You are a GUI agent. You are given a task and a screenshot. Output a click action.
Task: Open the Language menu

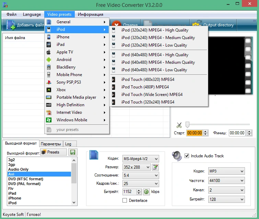(x=32, y=14)
